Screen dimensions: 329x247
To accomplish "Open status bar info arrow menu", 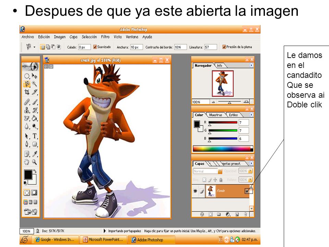I will click(105, 231).
